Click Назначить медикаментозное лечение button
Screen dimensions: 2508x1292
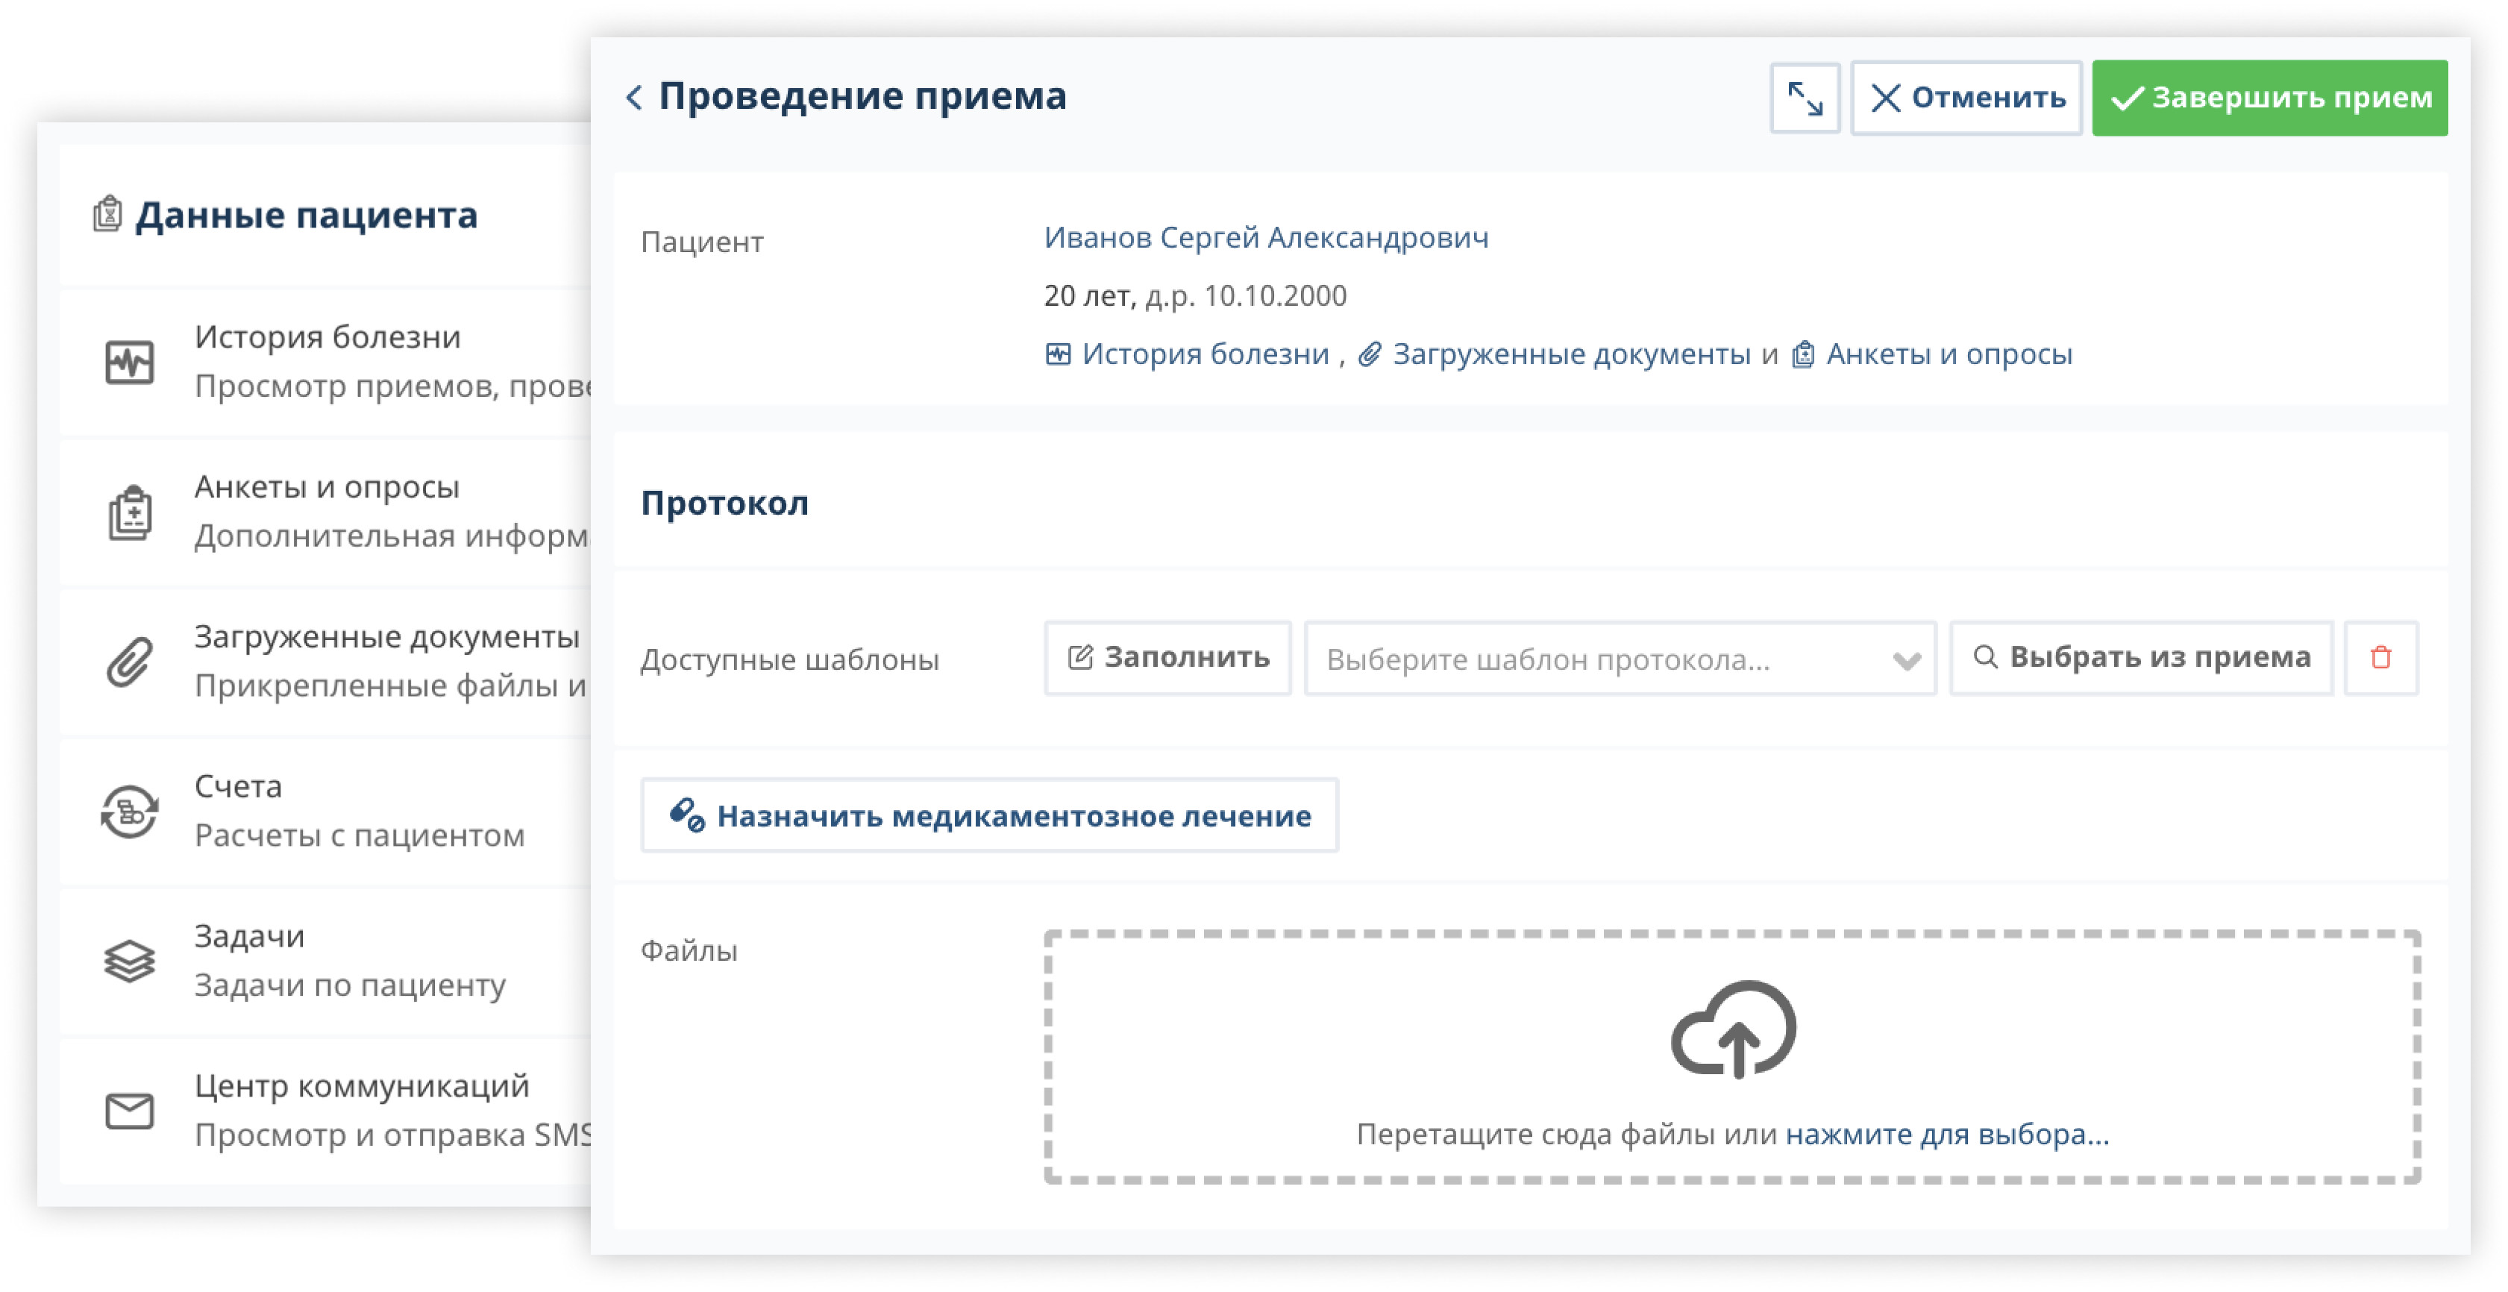[x=989, y=816]
